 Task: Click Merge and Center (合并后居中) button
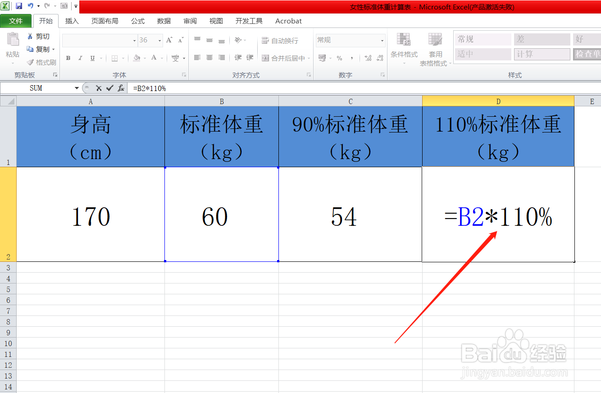click(283, 58)
